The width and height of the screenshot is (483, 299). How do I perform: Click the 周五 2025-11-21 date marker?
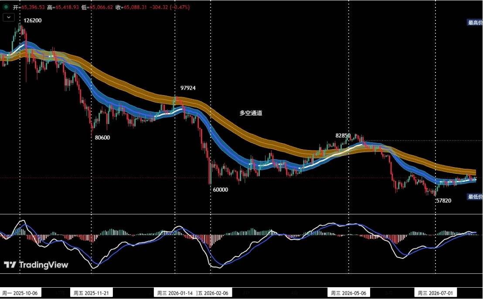coord(92,293)
